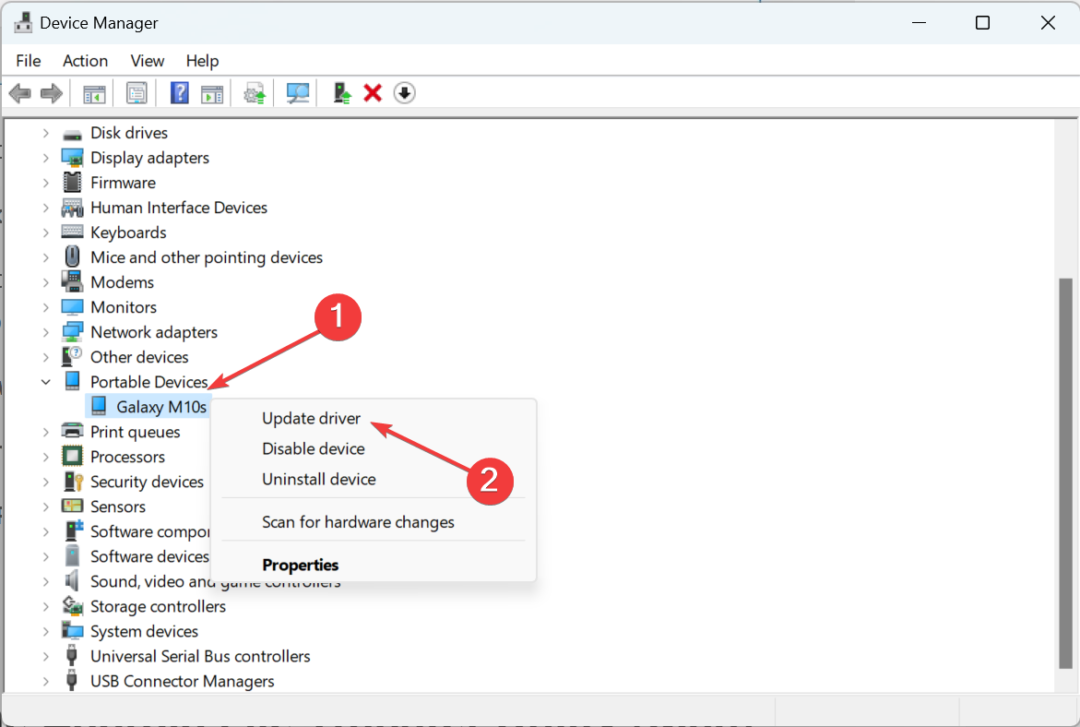Click the Disk drives icon
Screen dimensions: 1080x727
(x=72, y=134)
